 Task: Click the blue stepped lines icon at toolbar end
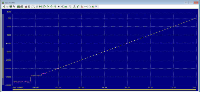[x=96, y=7]
